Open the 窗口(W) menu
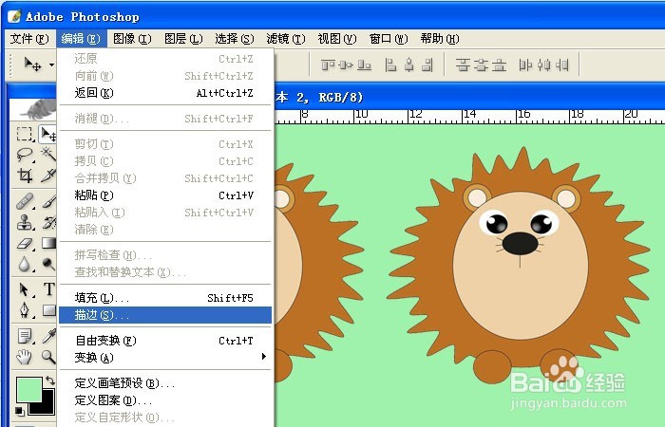The image size is (665, 427). coord(389,39)
